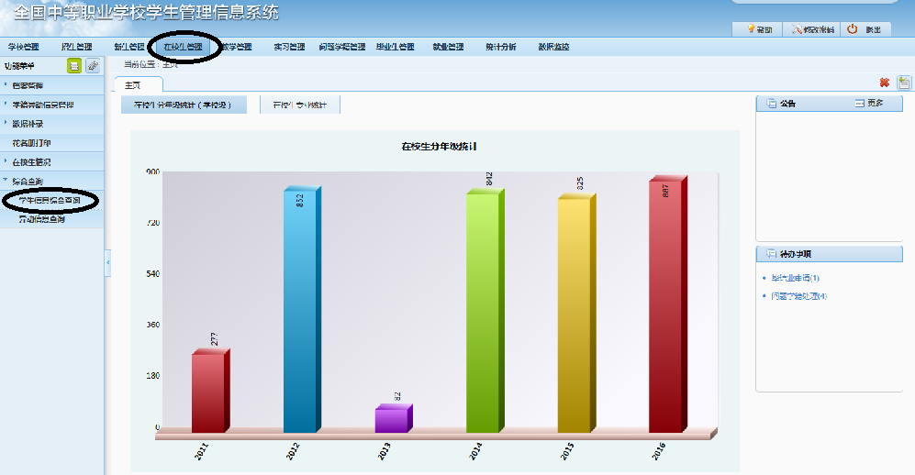Open the 毕业生管理 menu
This screenshot has width=915, height=475.
[395, 47]
